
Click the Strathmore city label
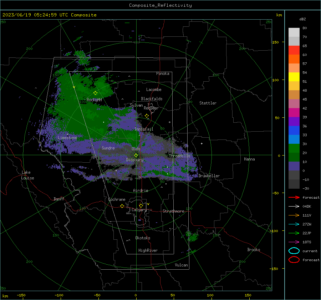coord(173,211)
